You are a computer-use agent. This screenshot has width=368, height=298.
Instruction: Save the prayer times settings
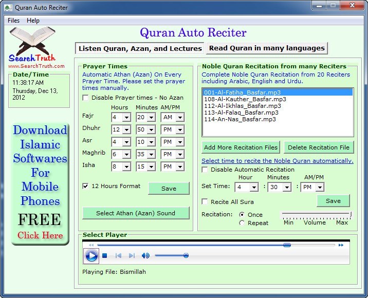click(x=169, y=189)
